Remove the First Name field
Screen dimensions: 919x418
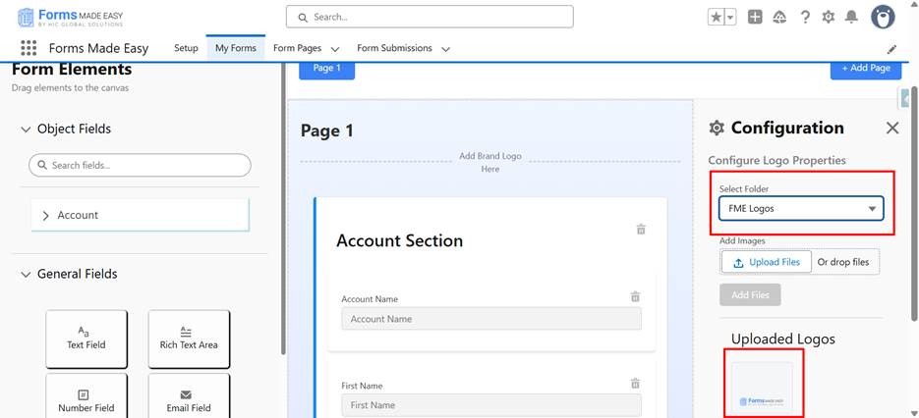click(635, 384)
